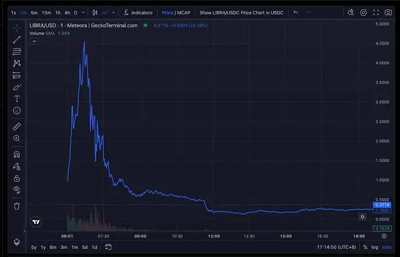Click the volume label 3.152K

382,229
